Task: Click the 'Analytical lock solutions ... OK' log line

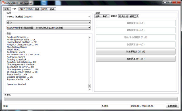Action: (x=22, y=62)
